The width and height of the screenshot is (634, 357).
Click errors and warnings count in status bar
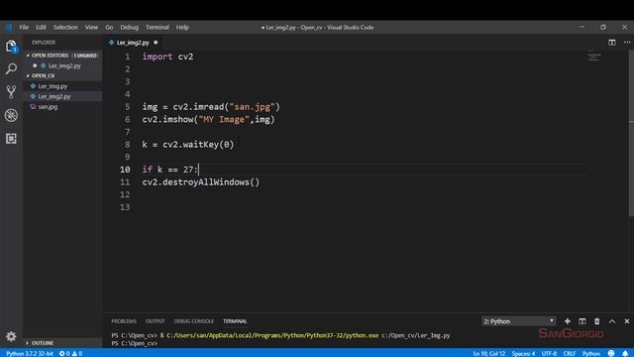tap(70, 353)
